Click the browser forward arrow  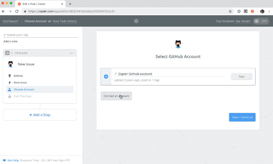[10, 11]
